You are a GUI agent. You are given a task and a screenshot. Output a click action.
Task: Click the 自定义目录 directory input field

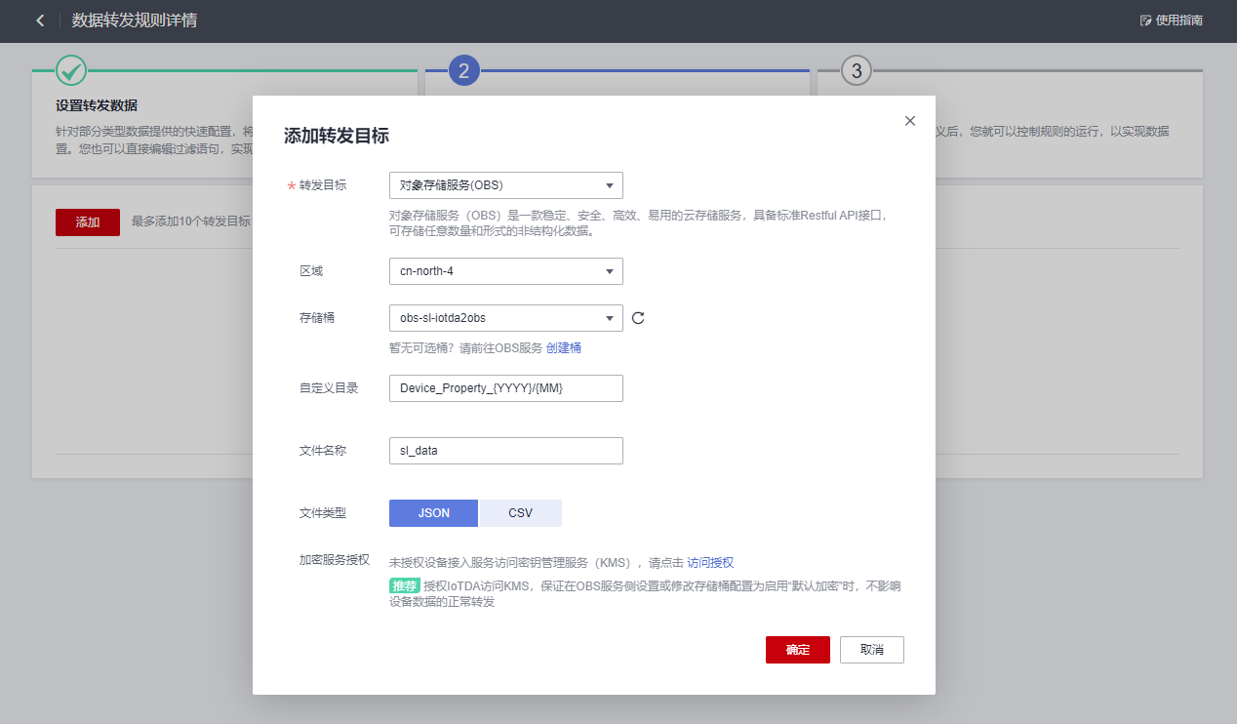coord(505,387)
